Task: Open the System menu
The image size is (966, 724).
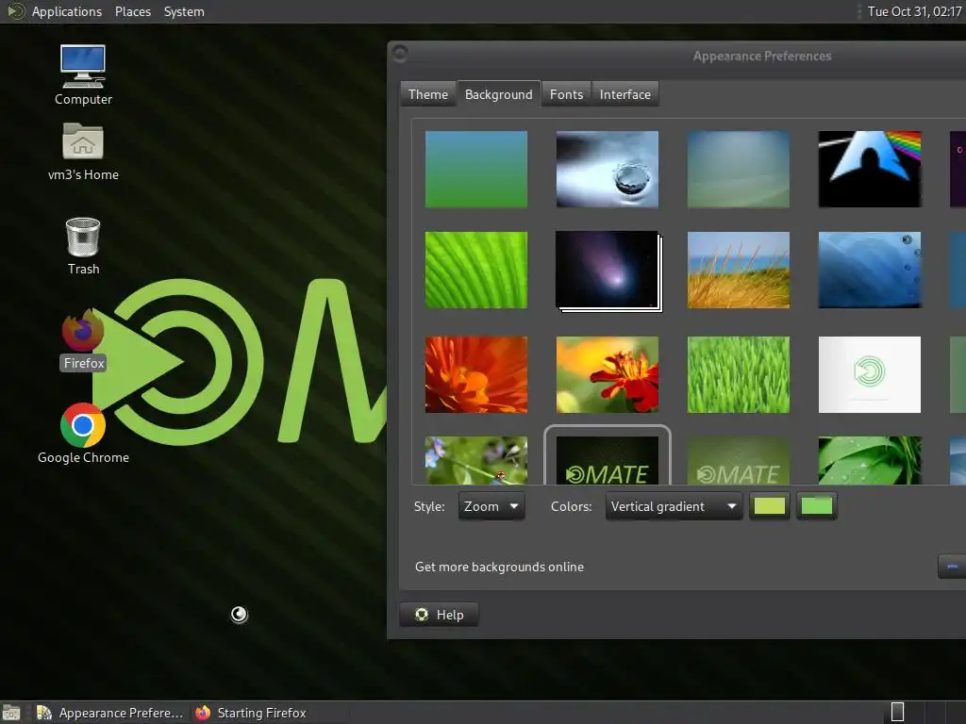Action: (184, 11)
